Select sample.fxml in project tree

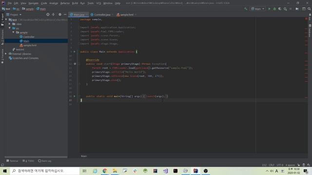tap(28, 45)
